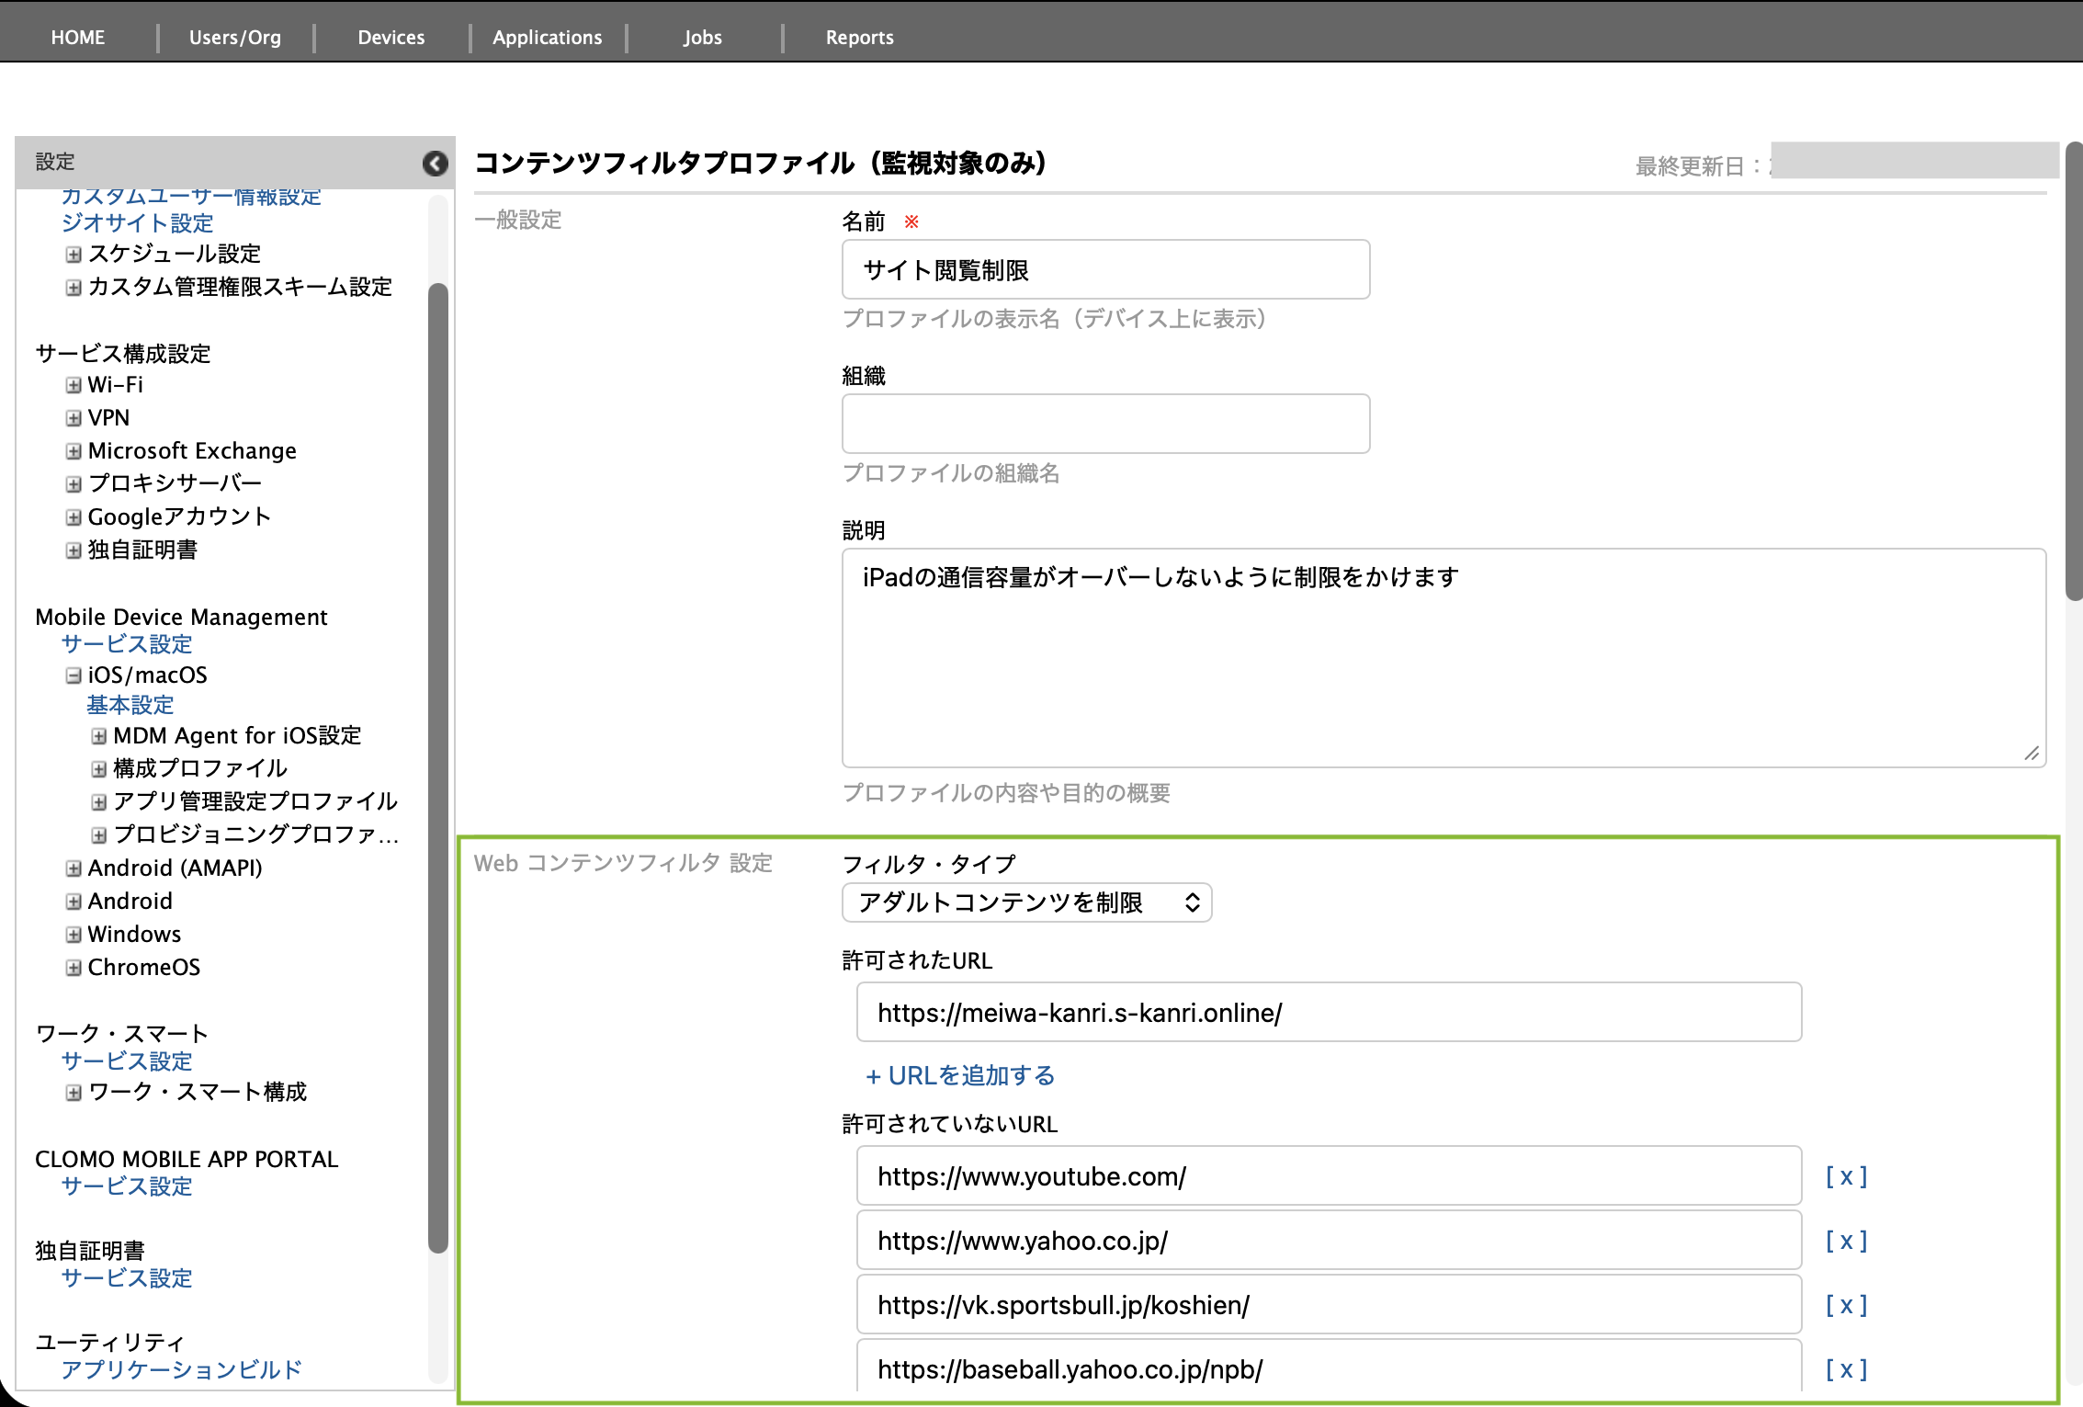This screenshot has width=2083, height=1407.
Task: Open the Devices menu
Action: click(391, 38)
